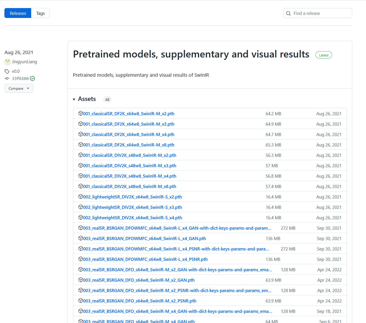Screen dimensions: 366x323
Task: Click package icon for DFO SwinIR-M_x2_GAN.pth
Action: point(81,280)
